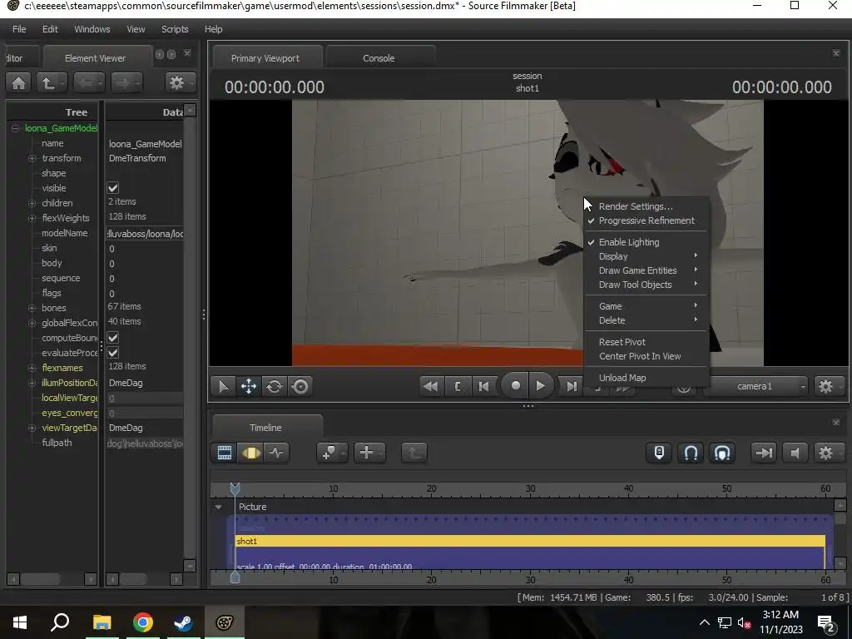
Task: Open the Display submenu
Action: pyautogui.click(x=646, y=256)
